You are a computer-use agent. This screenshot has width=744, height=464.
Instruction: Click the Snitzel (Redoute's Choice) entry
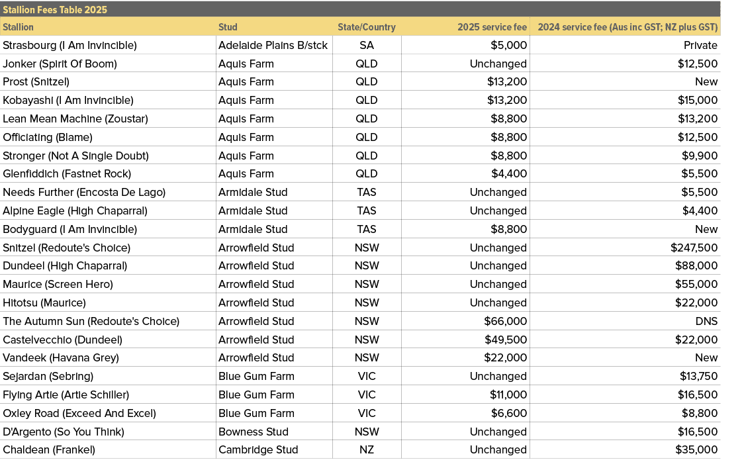(x=65, y=247)
